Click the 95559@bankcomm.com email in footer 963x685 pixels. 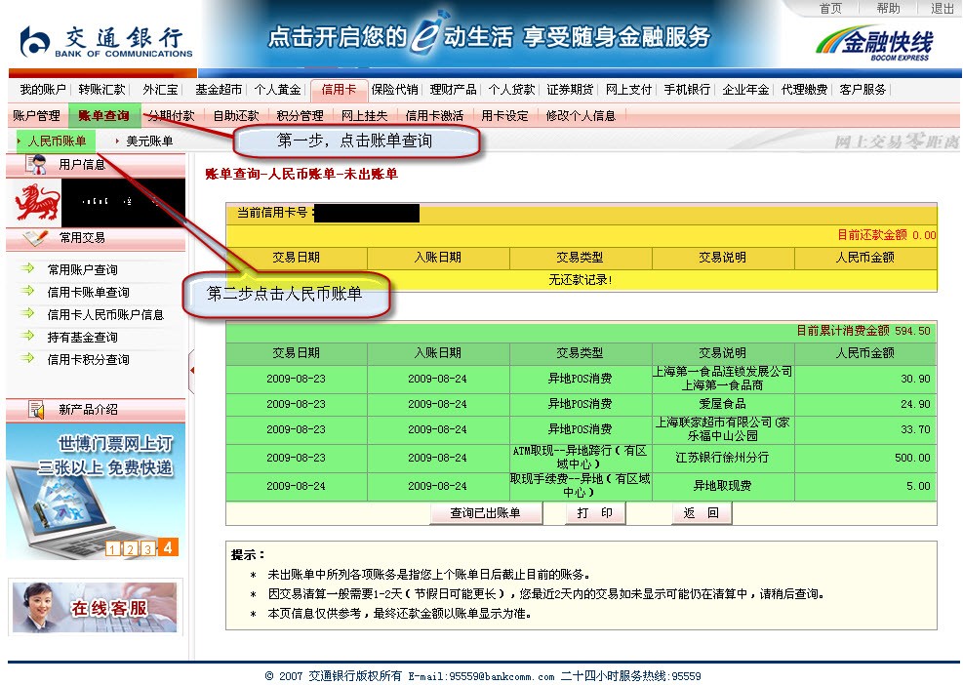pos(502,676)
